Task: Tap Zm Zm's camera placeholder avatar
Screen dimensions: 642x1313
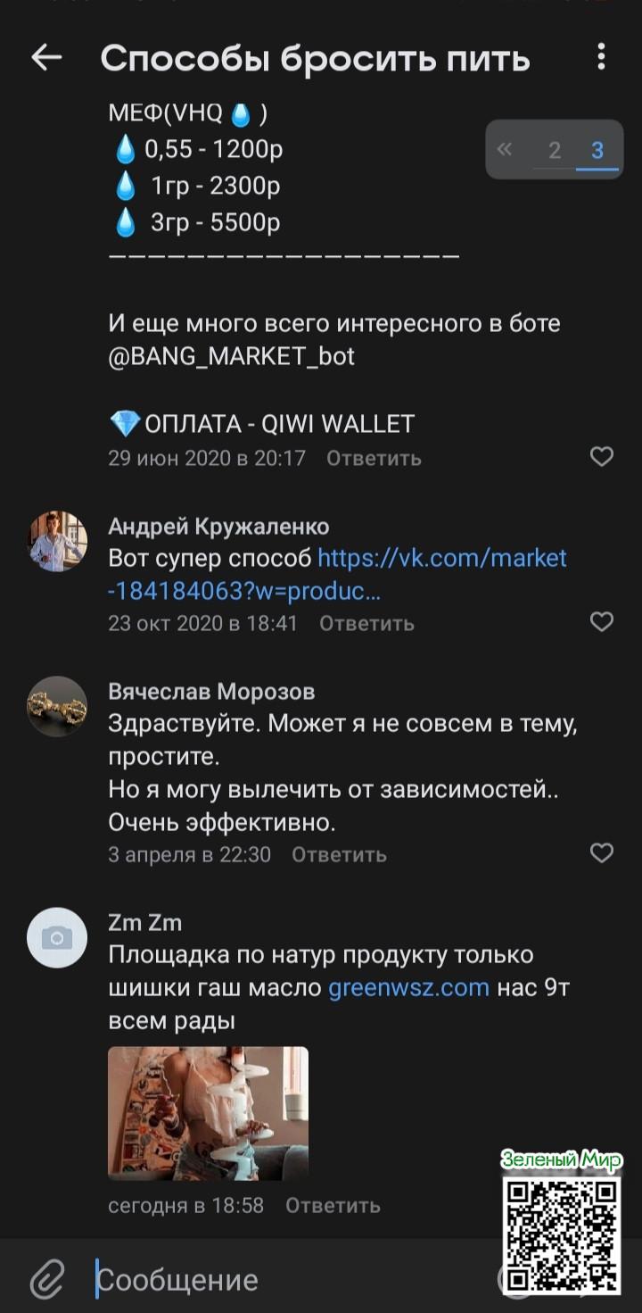Action: pos(57,937)
